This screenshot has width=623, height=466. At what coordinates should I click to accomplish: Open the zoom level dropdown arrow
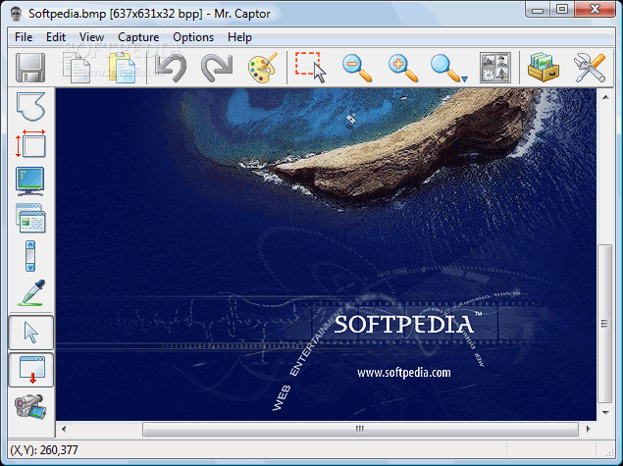(464, 78)
